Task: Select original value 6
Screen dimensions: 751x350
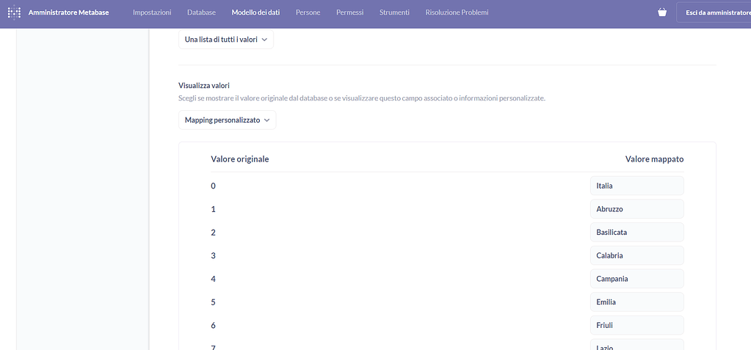Action: pyautogui.click(x=213, y=326)
